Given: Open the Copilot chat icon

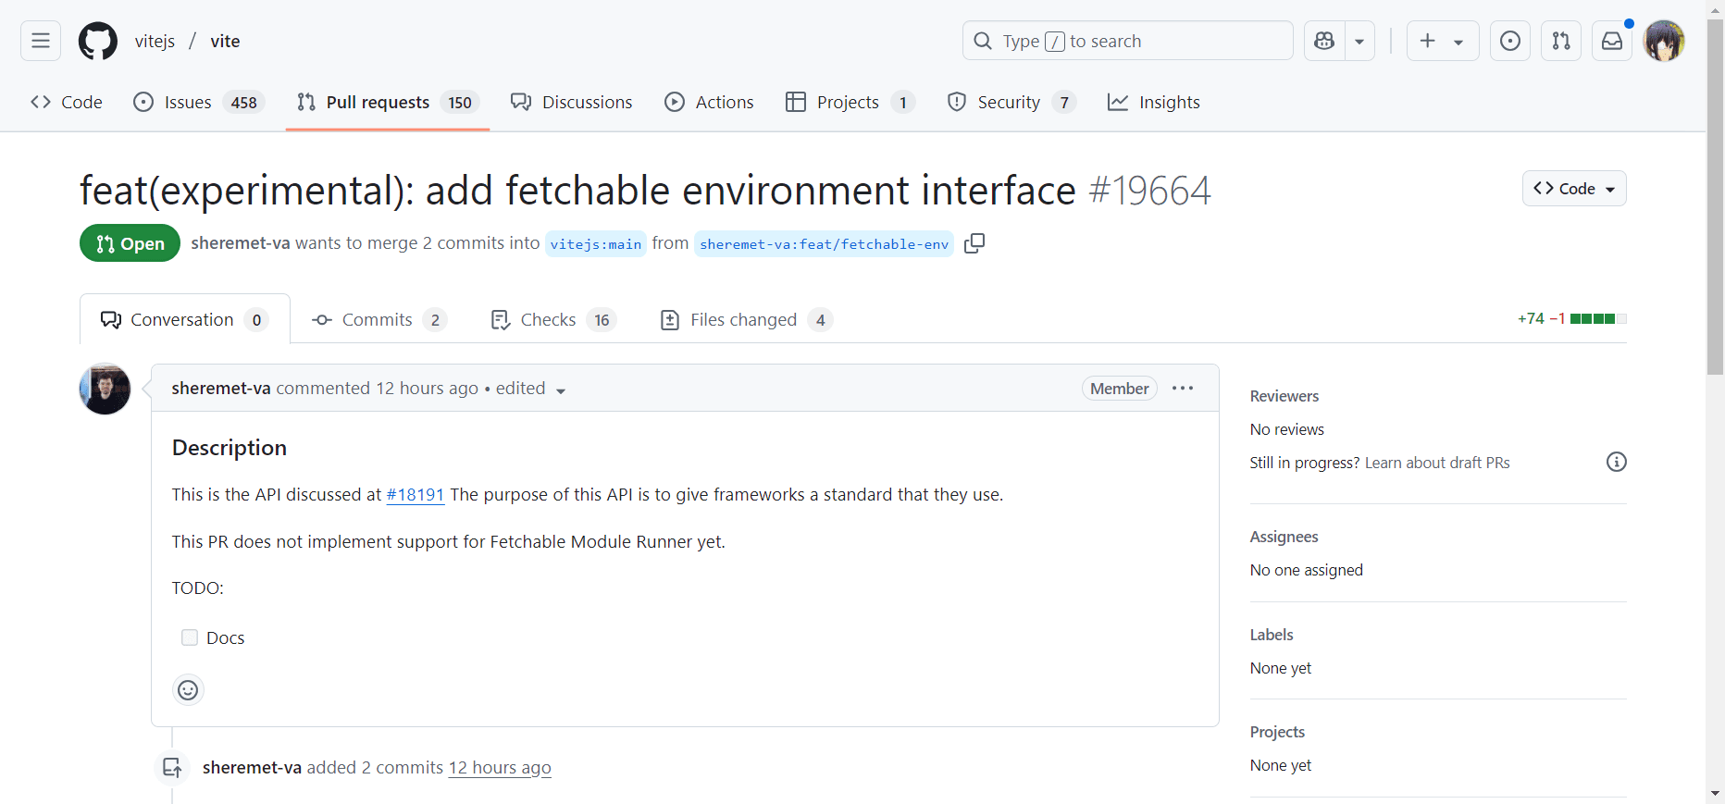Looking at the screenshot, I should click(x=1324, y=41).
